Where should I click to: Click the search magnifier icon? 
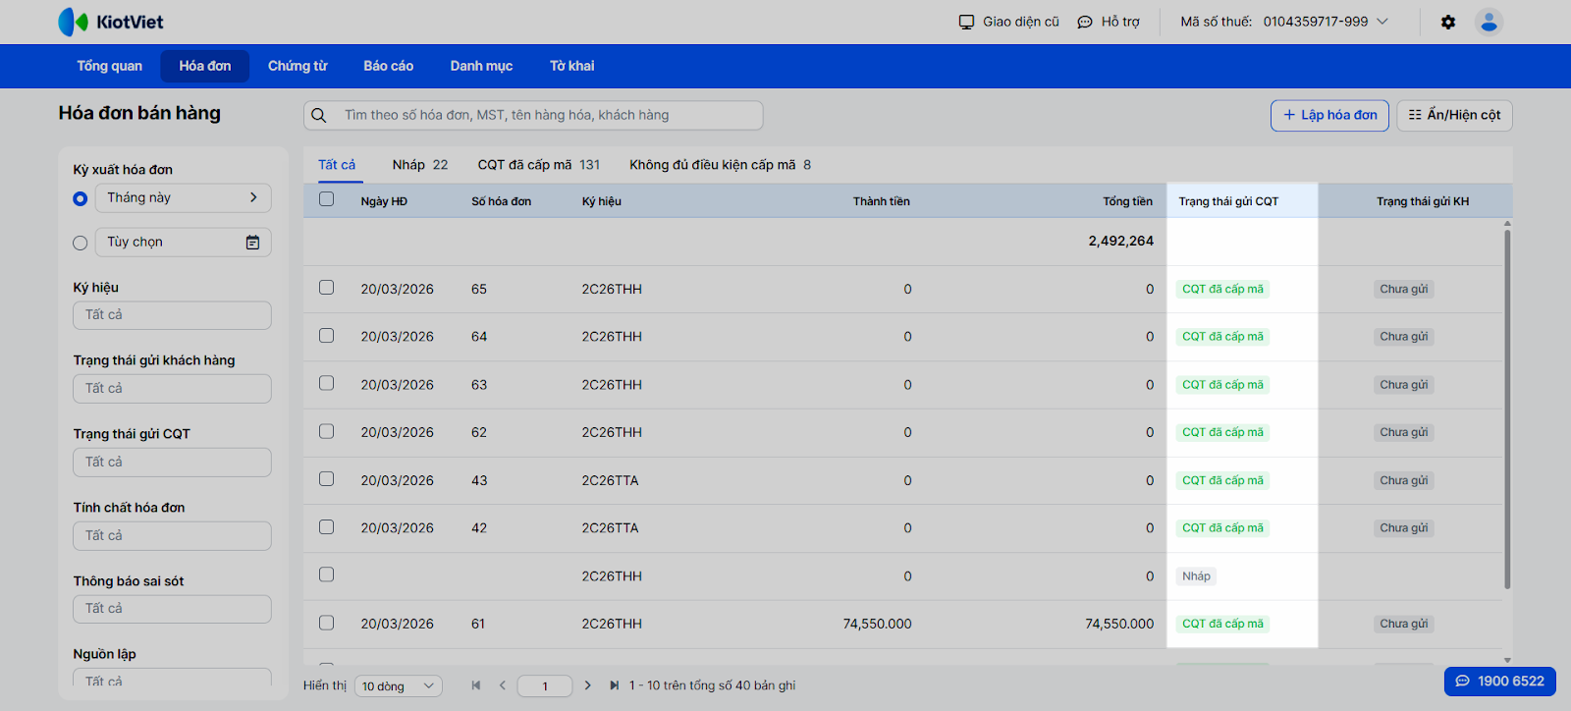coord(319,116)
